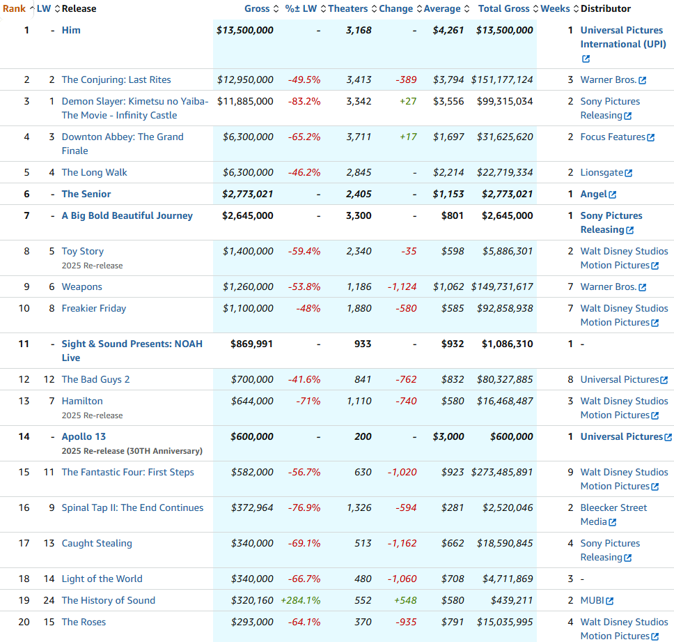The image size is (674, 642).
Task: Click external link icon in The Bad Guys 2 row
Action: click(664, 381)
